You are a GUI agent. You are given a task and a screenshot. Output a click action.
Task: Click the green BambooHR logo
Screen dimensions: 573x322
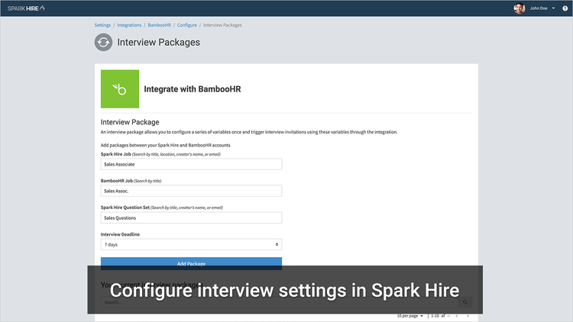click(x=120, y=89)
